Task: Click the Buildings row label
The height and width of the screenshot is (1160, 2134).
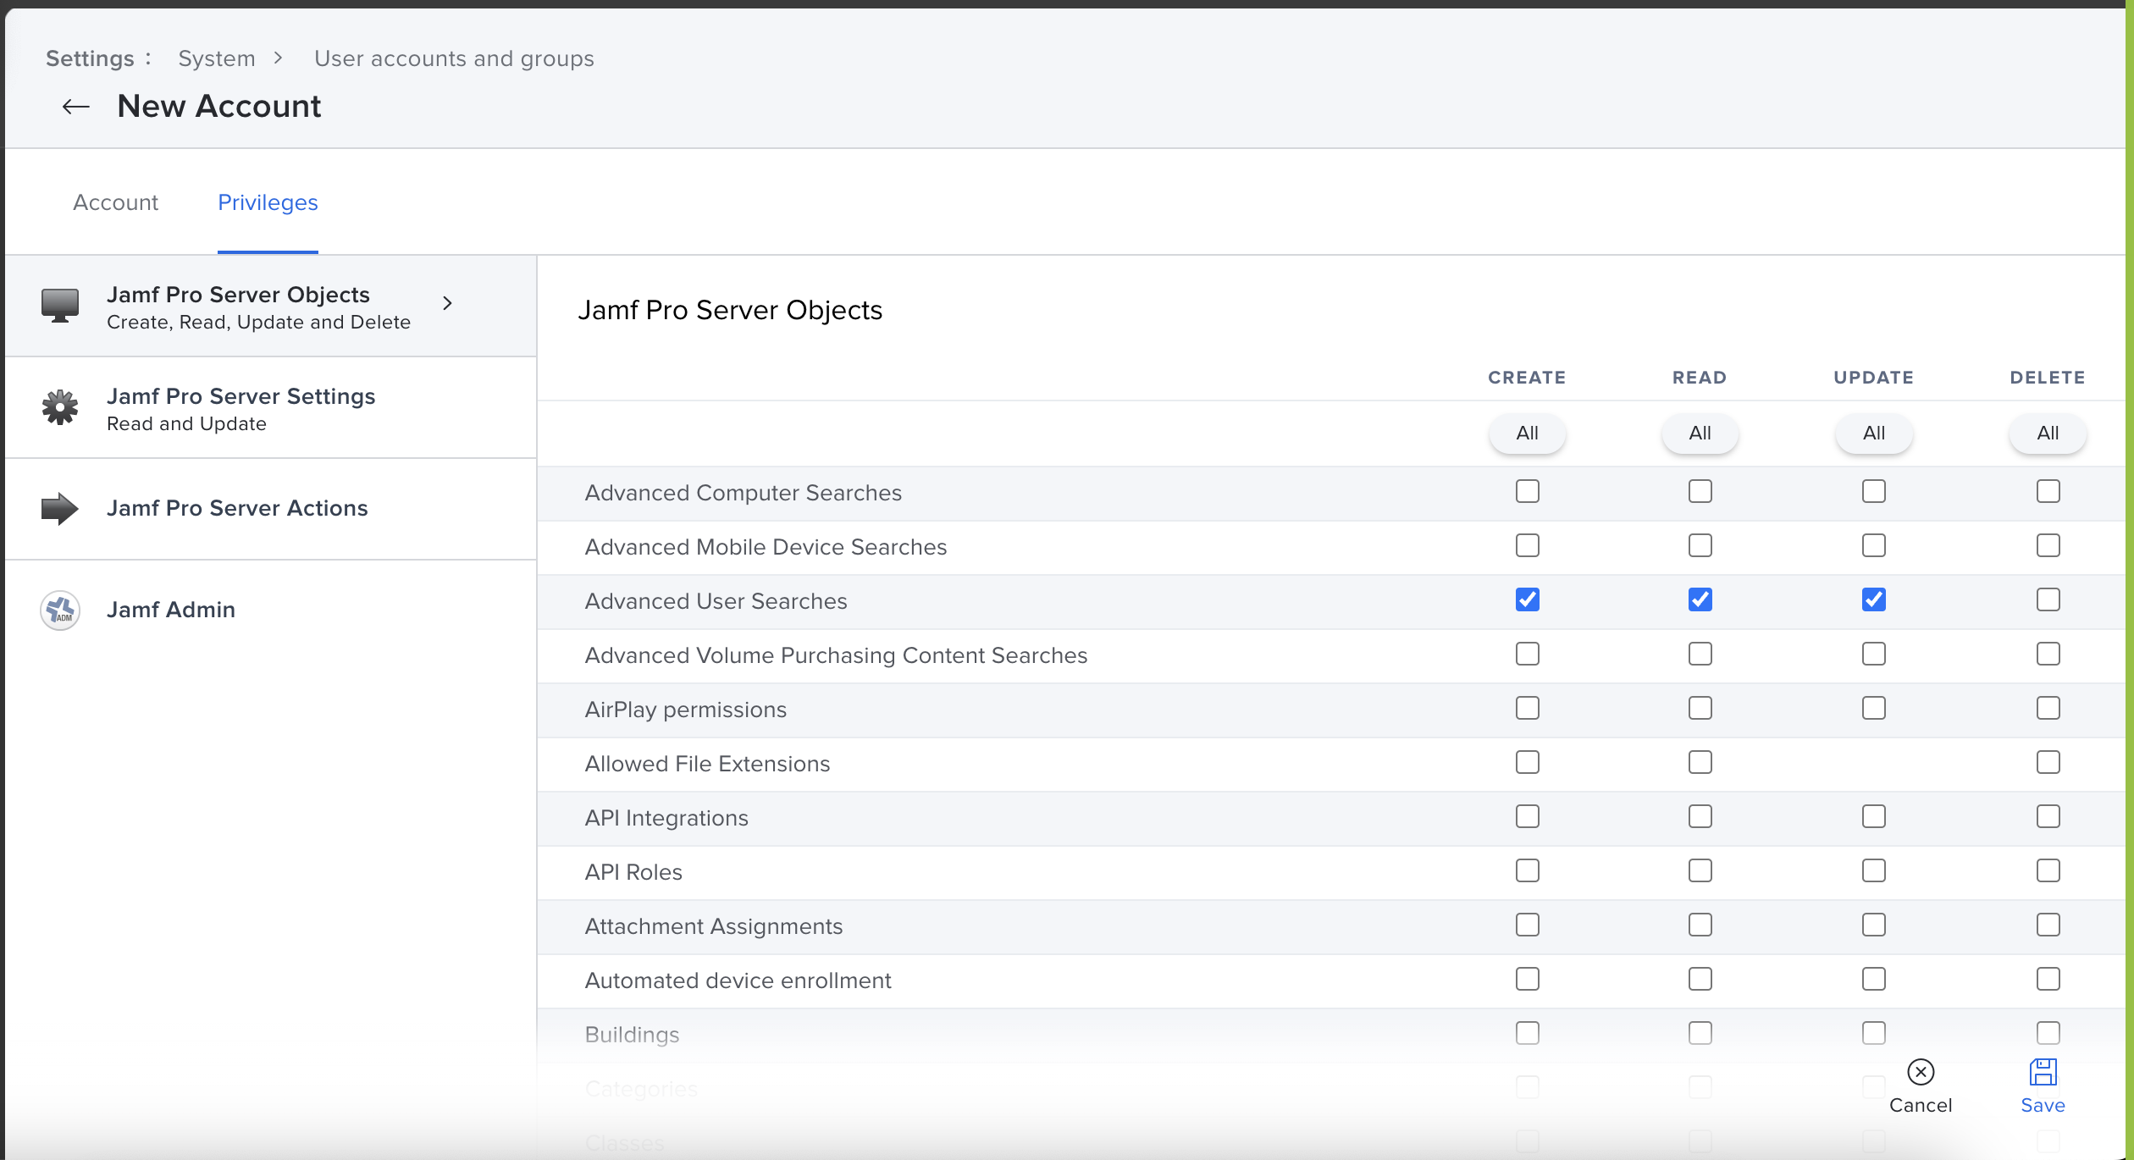Action: coord(632,1035)
